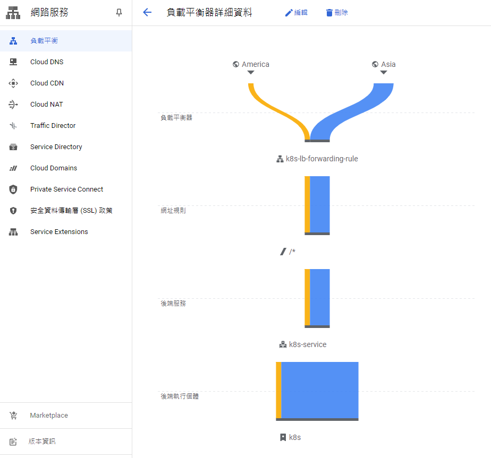Click the globe icon next to Asia
The image size is (491, 458).
[x=375, y=64]
